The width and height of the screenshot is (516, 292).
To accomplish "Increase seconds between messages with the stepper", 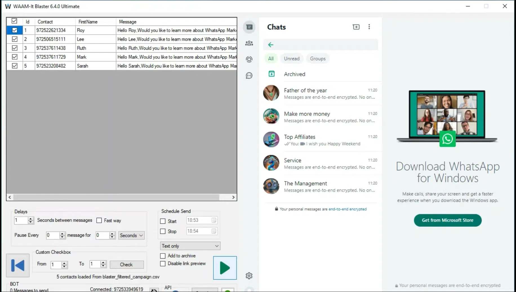I will point(31,219).
